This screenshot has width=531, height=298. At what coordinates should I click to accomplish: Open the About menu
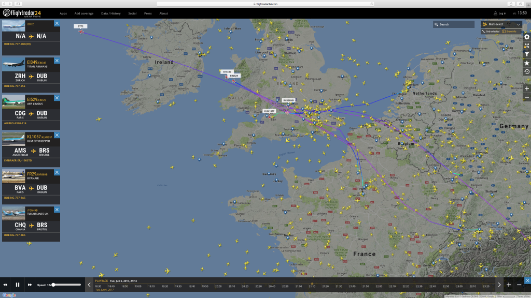click(163, 13)
